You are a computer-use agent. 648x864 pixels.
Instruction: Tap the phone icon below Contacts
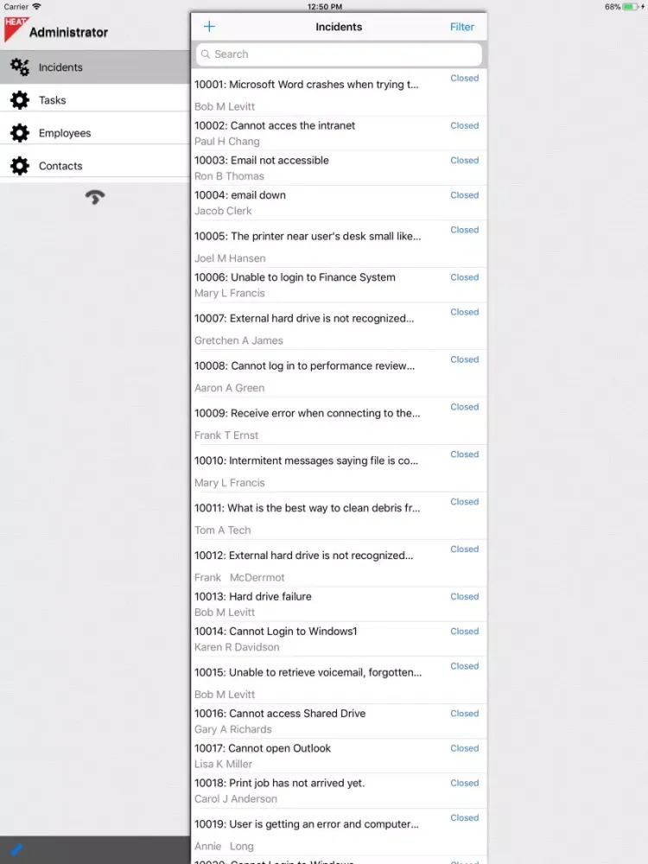[x=95, y=197]
